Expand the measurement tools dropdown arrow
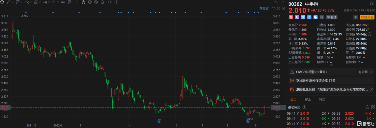 coord(49,2)
